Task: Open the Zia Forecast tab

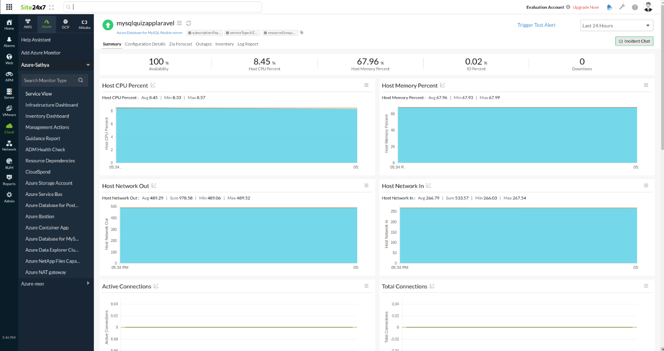Action: [x=180, y=44]
